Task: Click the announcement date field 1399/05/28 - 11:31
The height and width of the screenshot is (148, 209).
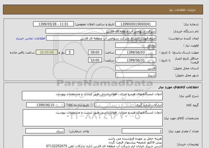Action: tap(53, 24)
